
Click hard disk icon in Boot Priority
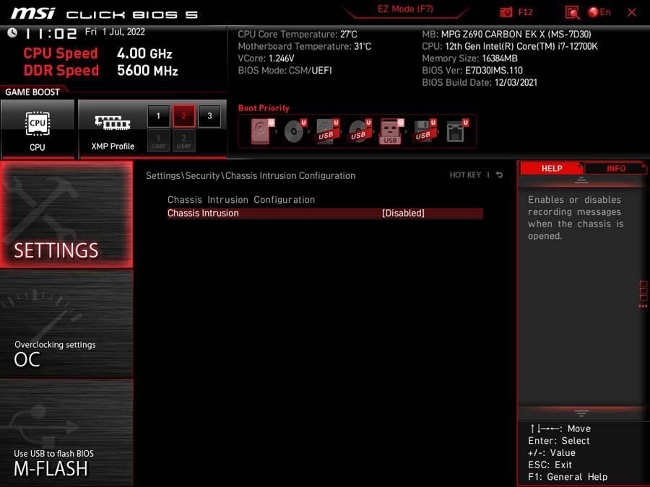(261, 131)
